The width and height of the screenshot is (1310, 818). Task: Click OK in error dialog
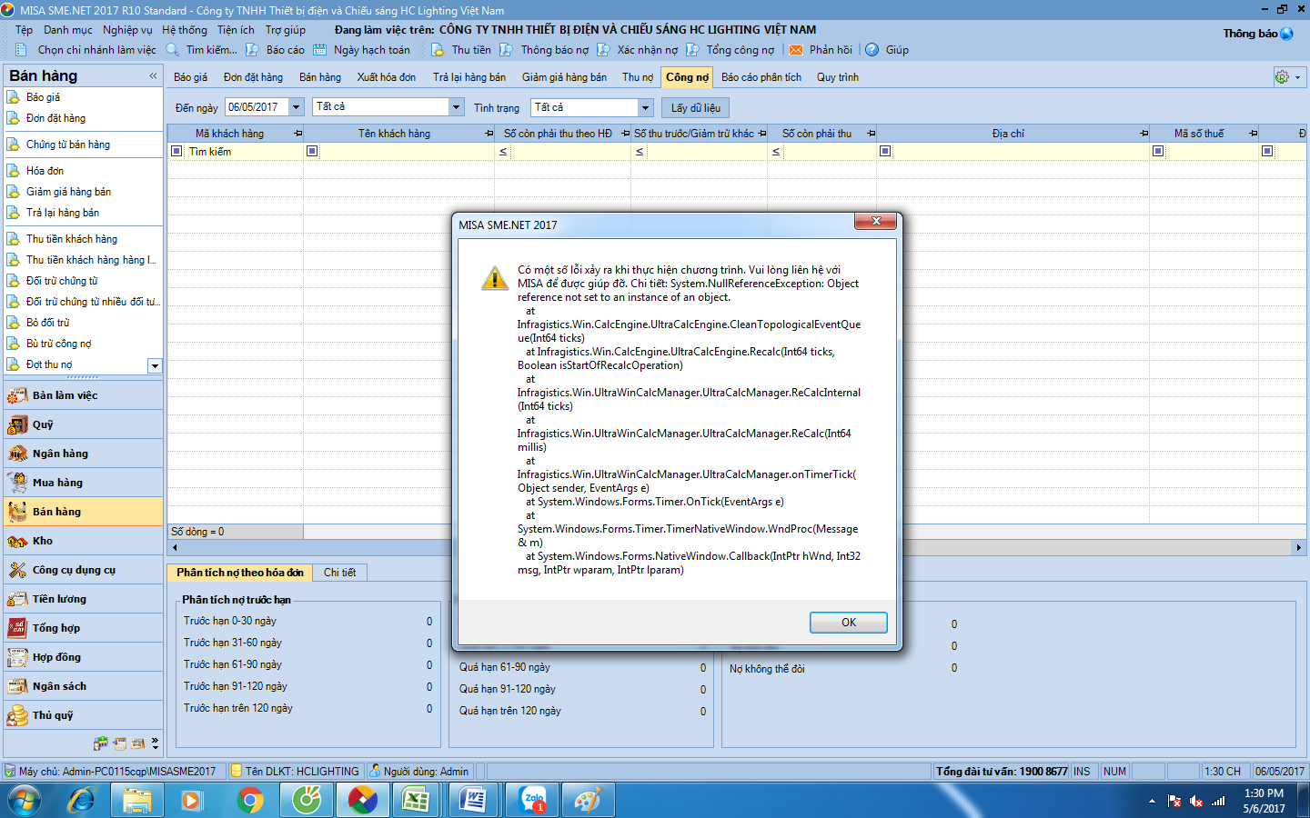(x=848, y=623)
